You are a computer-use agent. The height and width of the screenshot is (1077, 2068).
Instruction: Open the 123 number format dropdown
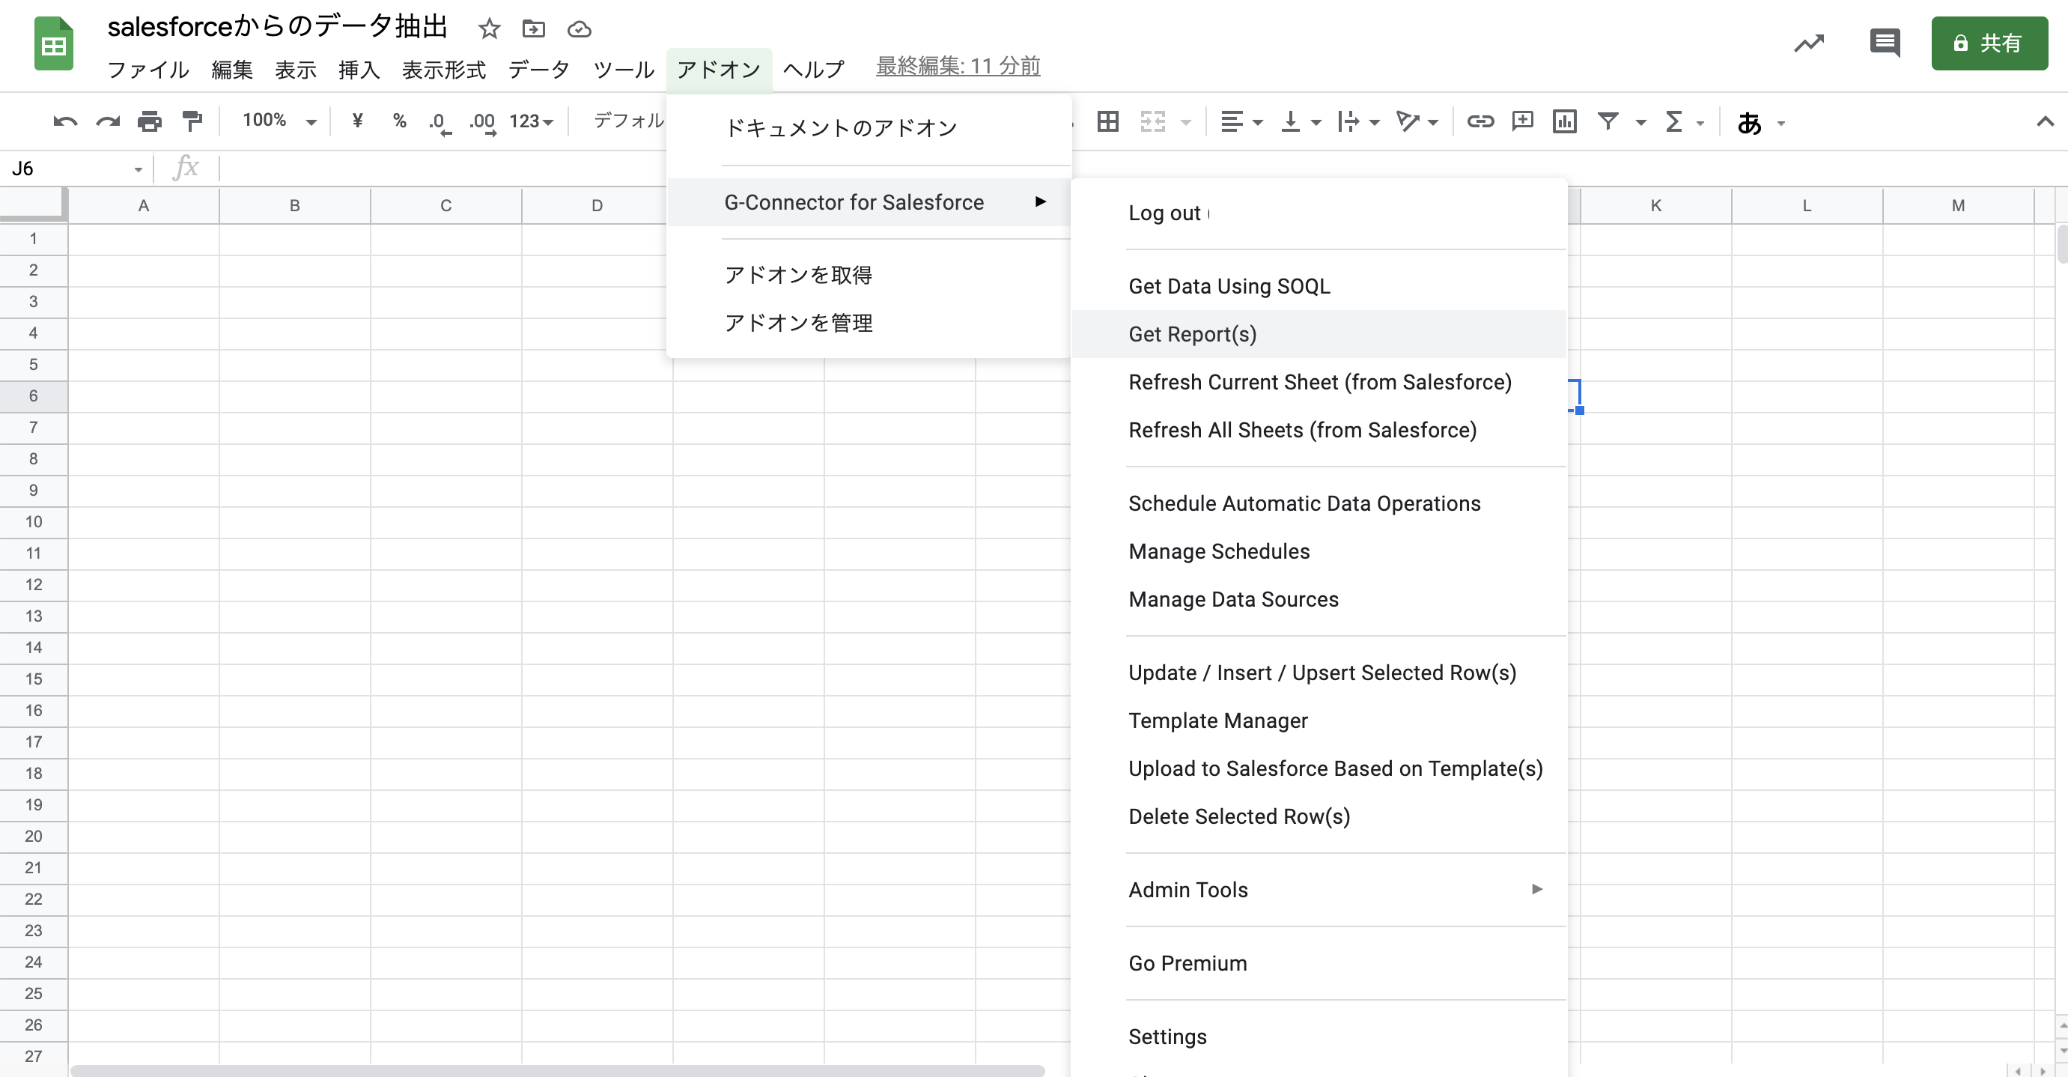(532, 122)
